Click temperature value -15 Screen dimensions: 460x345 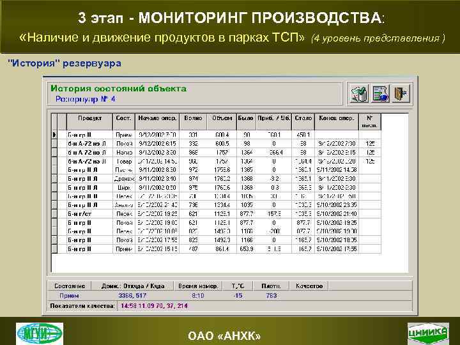(x=238, y=296)
